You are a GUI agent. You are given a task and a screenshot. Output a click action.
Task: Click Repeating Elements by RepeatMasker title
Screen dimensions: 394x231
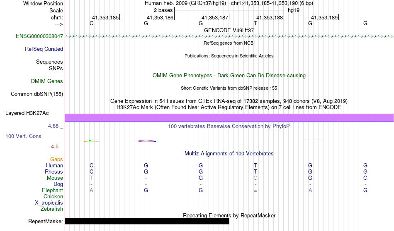229,215
